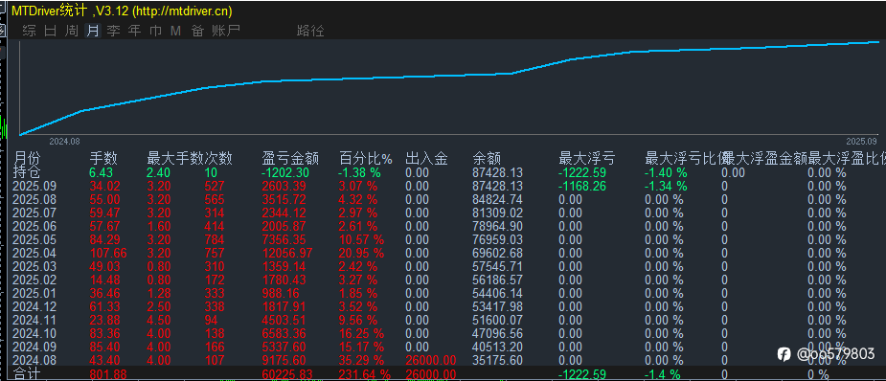Click the percentage cell 10.57 %
This screenshot has width=886, height=381.
(x=362, y=240)
